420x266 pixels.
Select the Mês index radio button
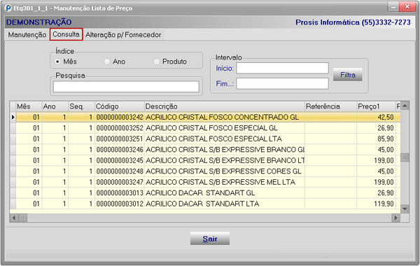click(x=57, y=62)
